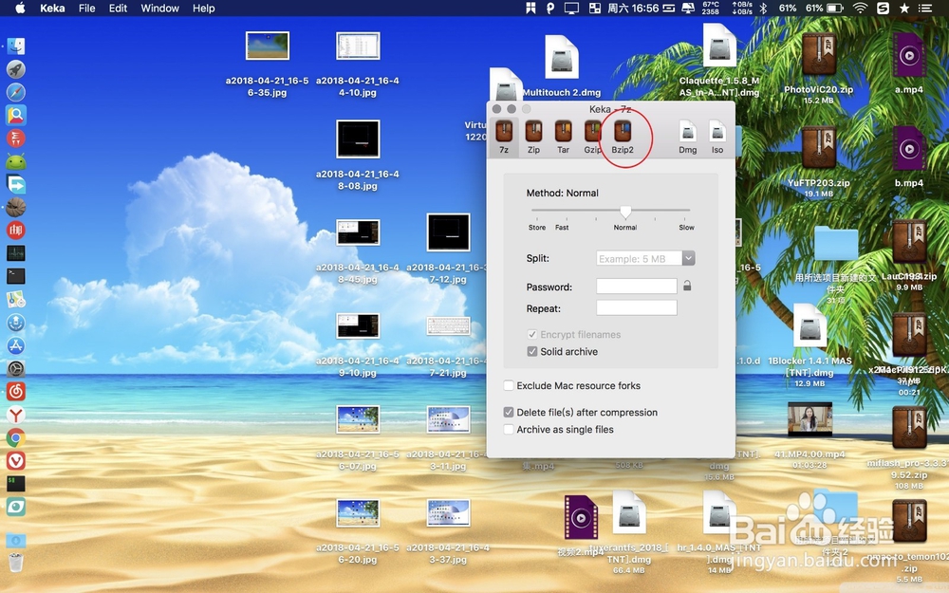Uncheck Delete file(s) after compression

tap(509, 412)
